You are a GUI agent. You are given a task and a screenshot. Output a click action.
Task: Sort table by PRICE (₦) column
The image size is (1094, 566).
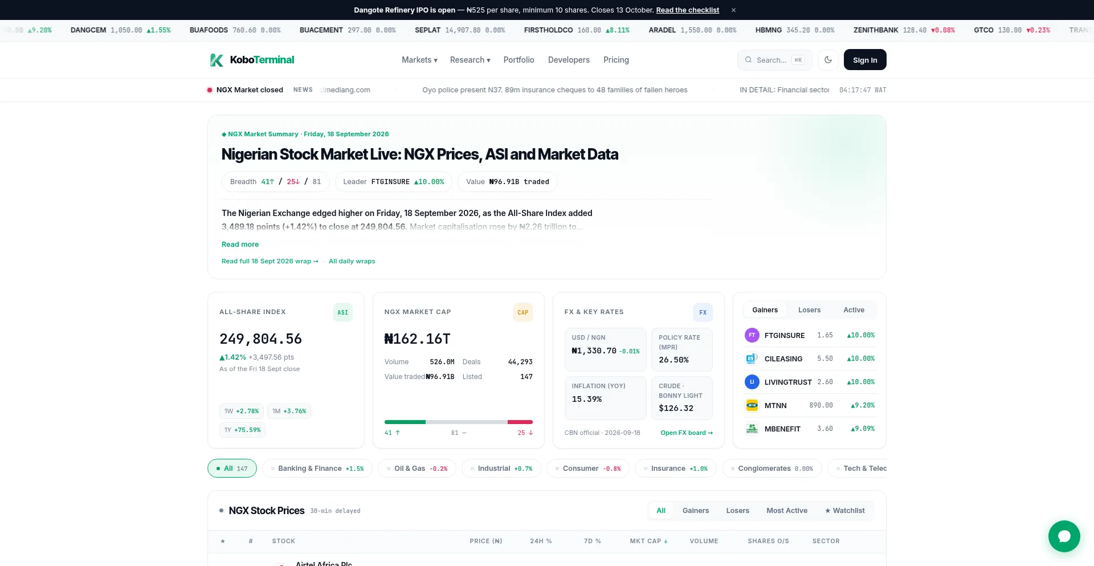coord(485,541)
